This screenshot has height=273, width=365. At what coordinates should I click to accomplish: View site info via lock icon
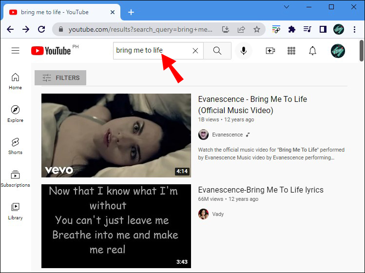coord(61,29)
